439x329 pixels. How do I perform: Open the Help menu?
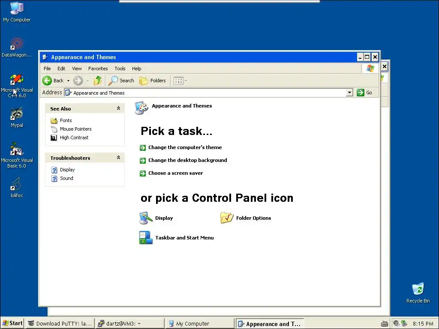(137, 69)
